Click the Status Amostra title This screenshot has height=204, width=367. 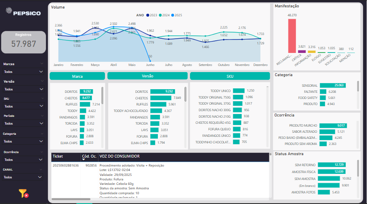[x=289, y=154]
